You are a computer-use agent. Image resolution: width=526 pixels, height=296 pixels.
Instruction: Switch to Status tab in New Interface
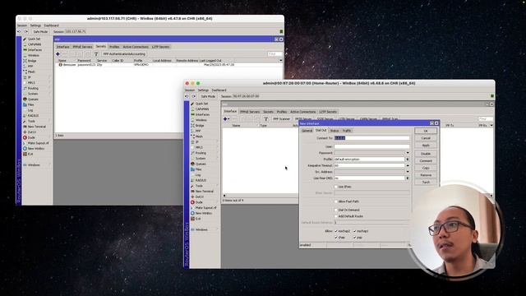point(335,131)
